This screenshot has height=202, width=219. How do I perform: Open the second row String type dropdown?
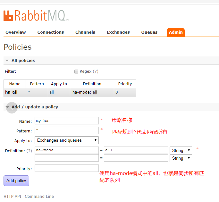tap(181, 158)
